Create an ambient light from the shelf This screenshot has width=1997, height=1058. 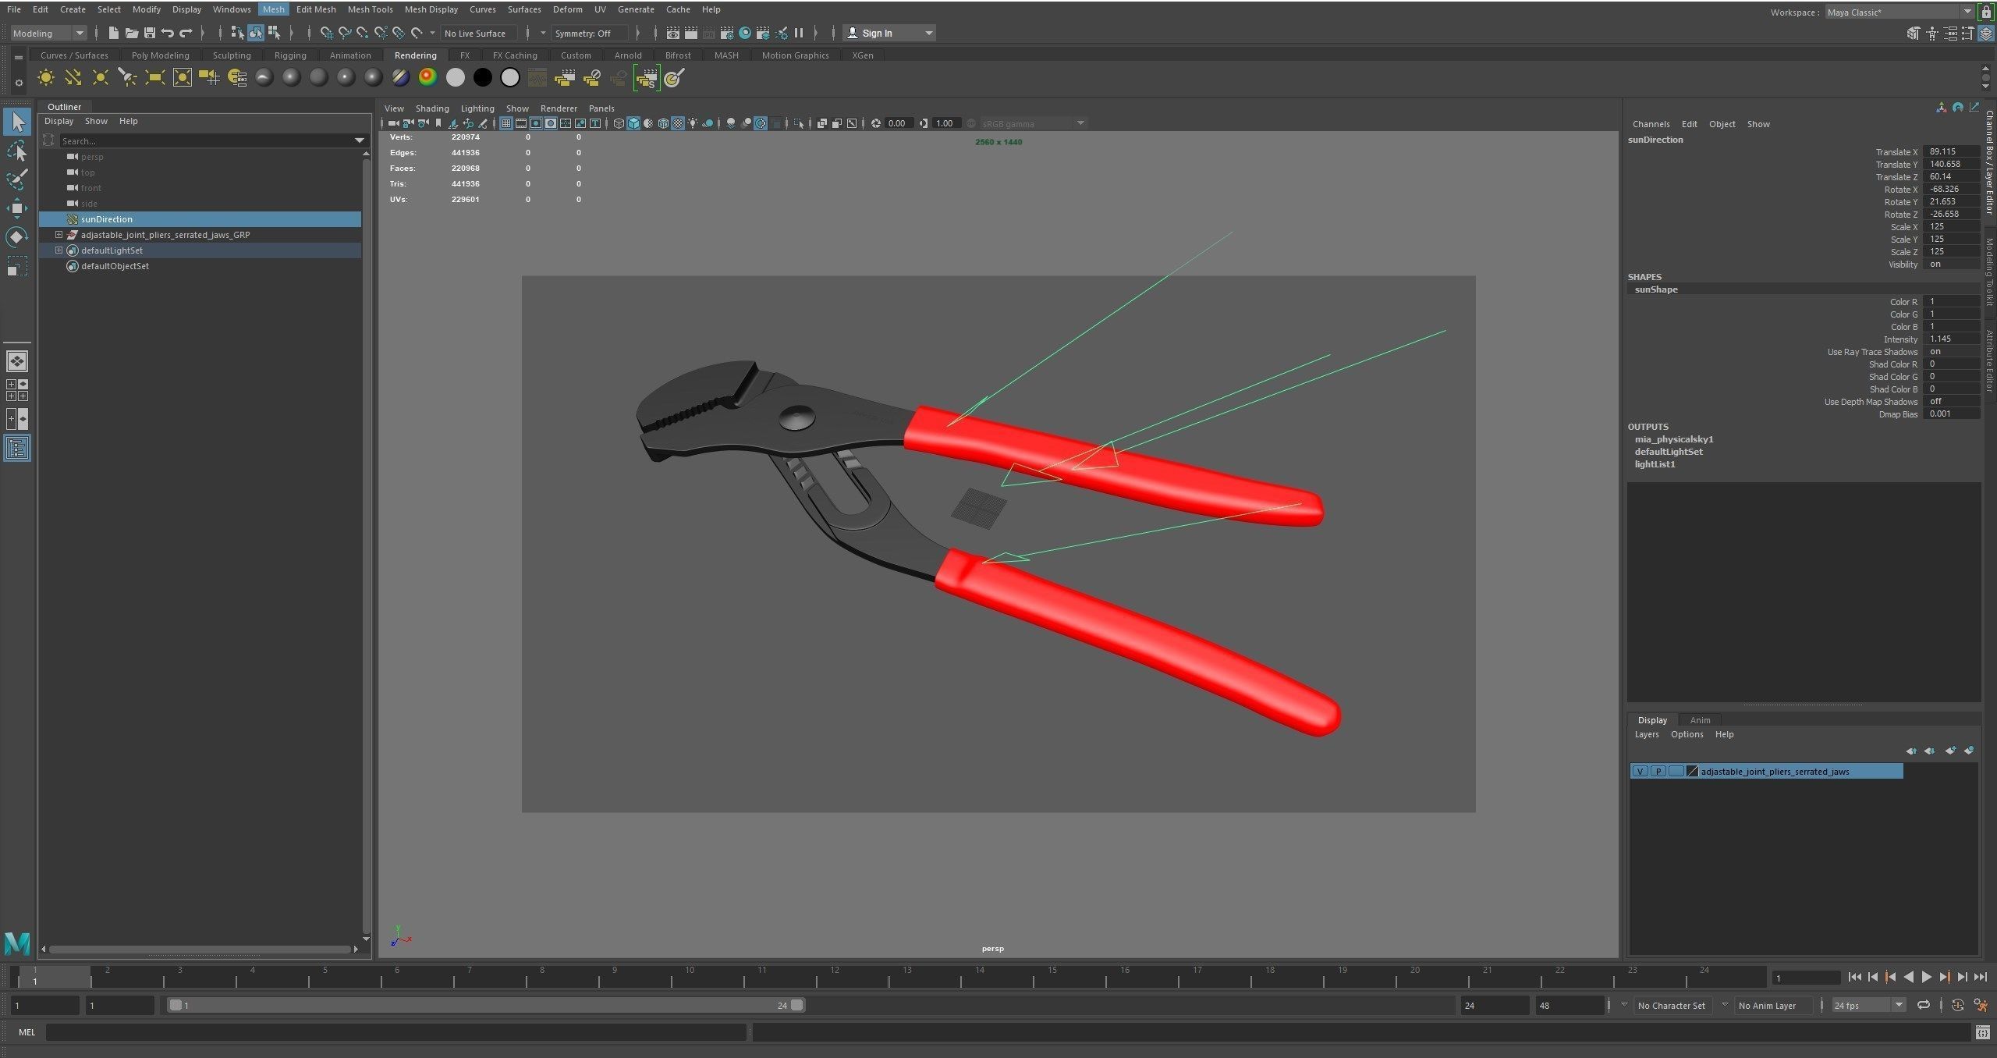click(46, 77)
